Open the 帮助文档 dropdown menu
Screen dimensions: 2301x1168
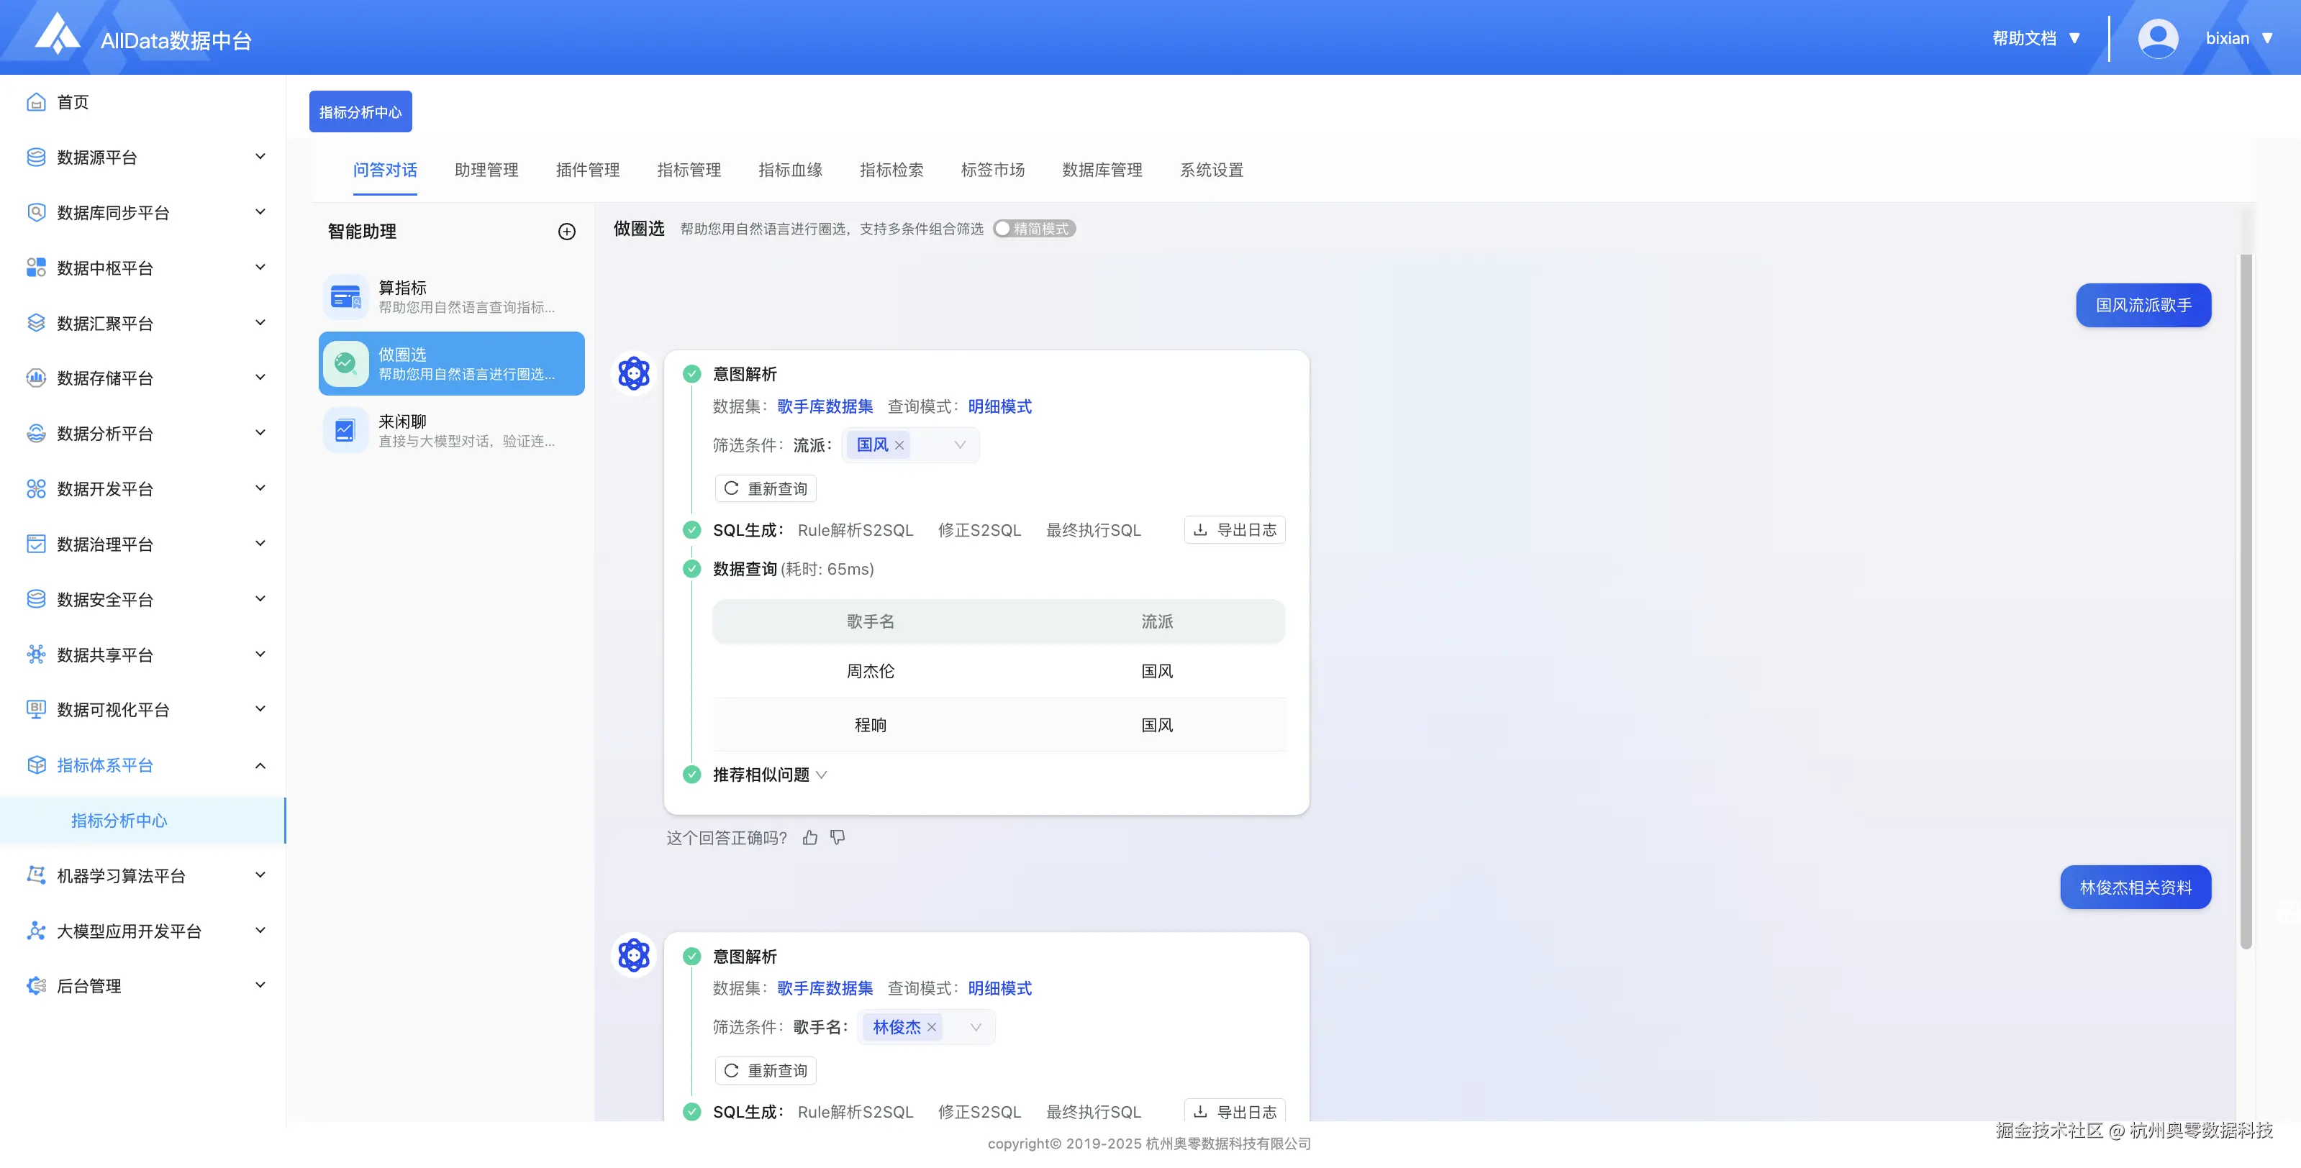[2035, 38]
